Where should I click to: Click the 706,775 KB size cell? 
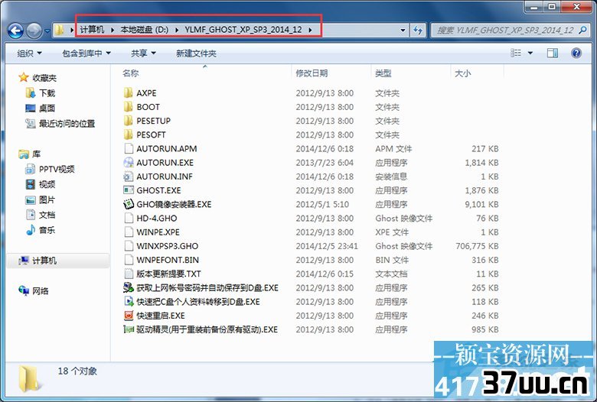tap(477, 246)
